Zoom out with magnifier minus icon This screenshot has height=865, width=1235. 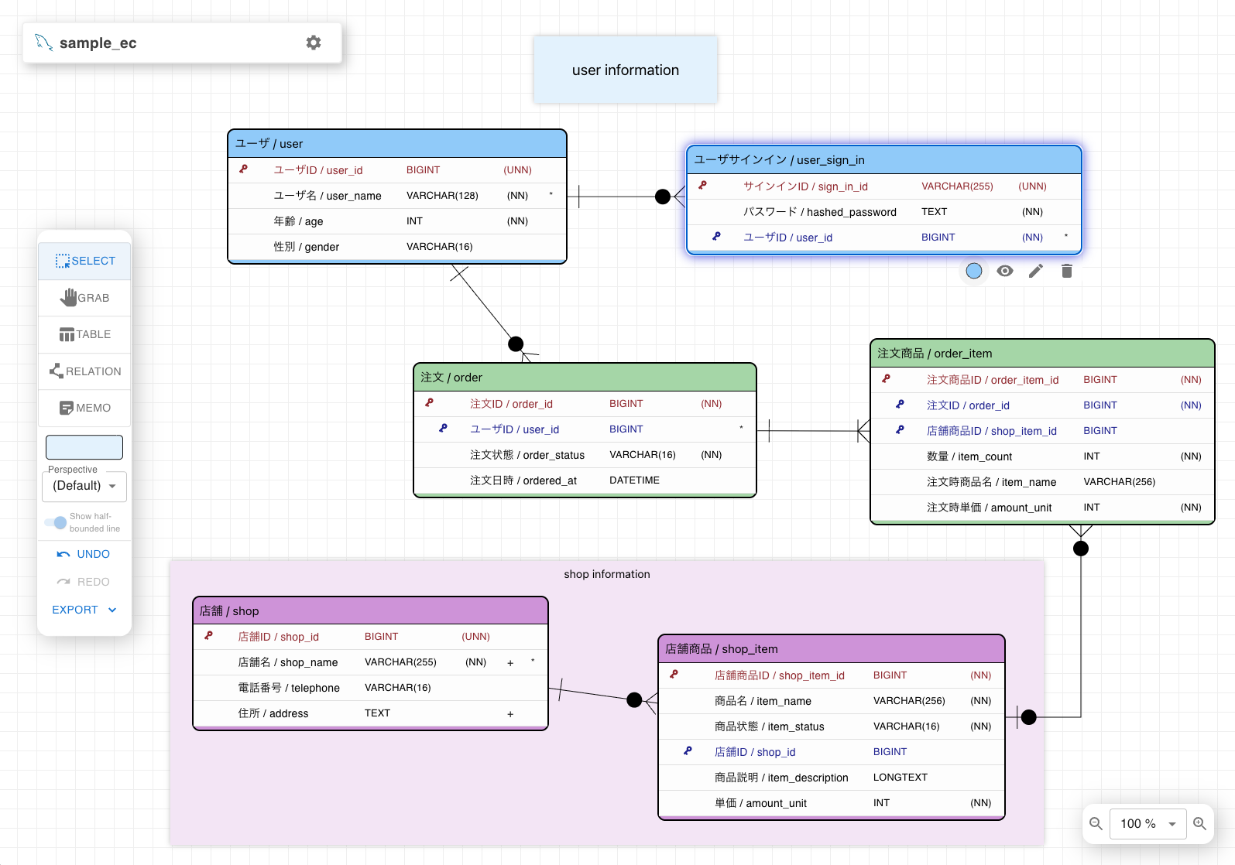(1096, 823)
